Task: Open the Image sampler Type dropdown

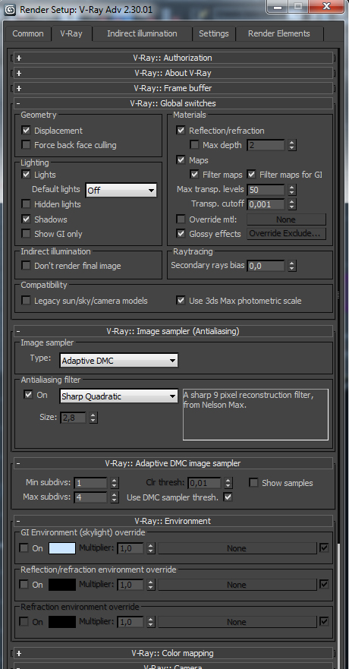Action: [119, 361]
